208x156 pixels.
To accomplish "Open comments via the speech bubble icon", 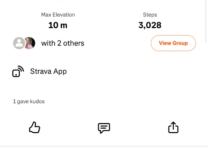I will pyautogui.click(x=104, y=128).
